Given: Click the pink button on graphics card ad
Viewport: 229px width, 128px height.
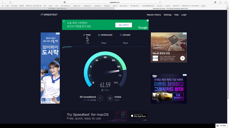Looking at the screenshot, I should click(x=178, y=96).
